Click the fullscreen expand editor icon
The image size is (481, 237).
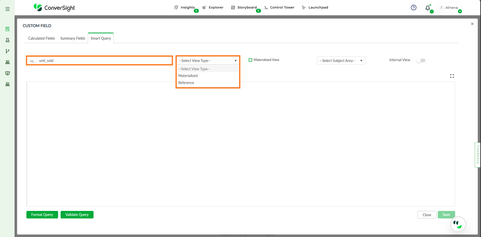(x=452, y=76)
